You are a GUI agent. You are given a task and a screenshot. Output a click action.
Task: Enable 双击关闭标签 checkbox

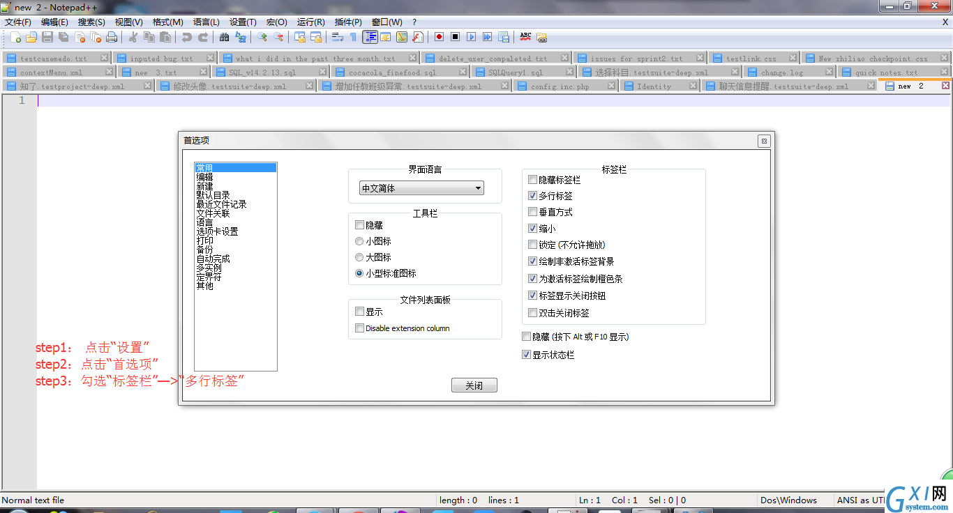click(533, 313)
